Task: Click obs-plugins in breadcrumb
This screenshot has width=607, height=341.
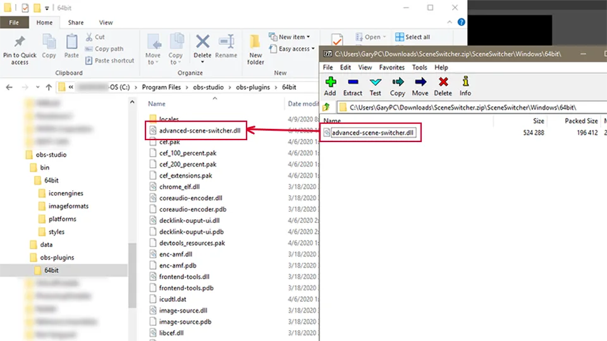Action: tap(253, 87)
